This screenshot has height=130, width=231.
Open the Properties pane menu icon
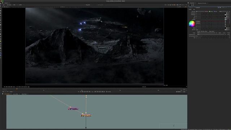pos(188,3)
